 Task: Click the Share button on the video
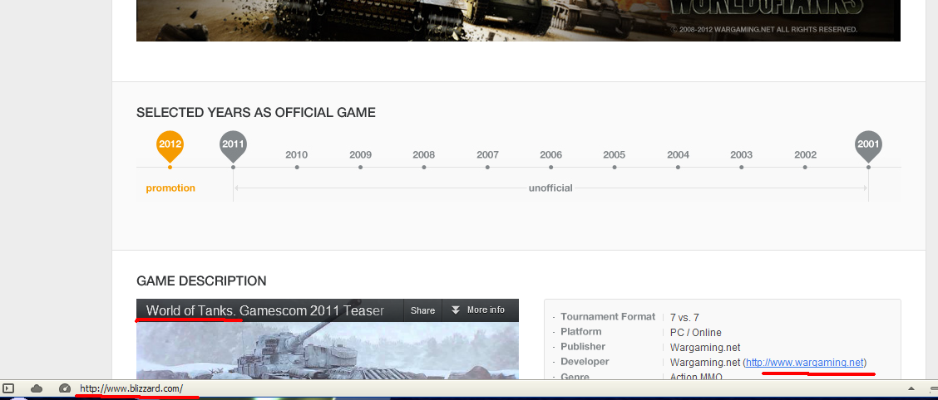pyautogui.click(x=423, y=310)
